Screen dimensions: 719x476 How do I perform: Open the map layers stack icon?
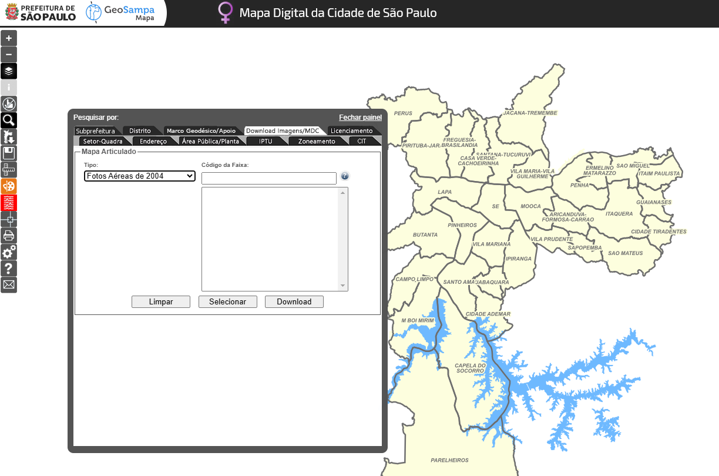[x=9, y=71]
